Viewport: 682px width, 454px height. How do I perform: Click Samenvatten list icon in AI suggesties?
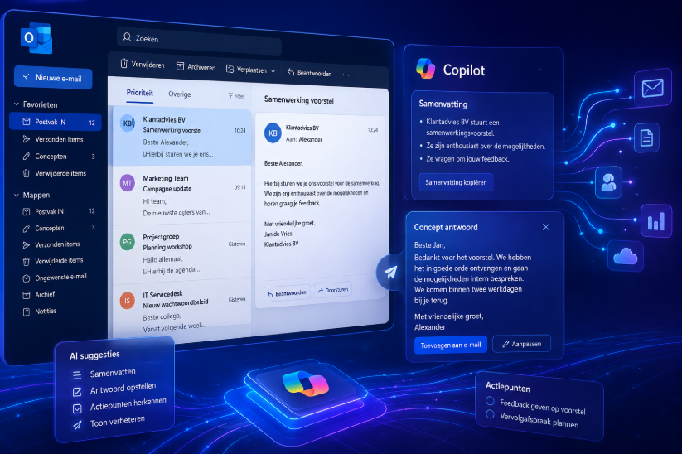pyautogui.click(x=77, y=374)
